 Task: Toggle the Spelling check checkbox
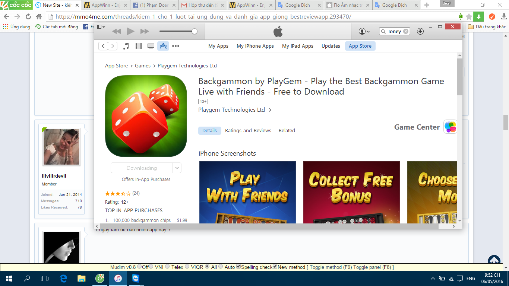[x=238, y=267]
